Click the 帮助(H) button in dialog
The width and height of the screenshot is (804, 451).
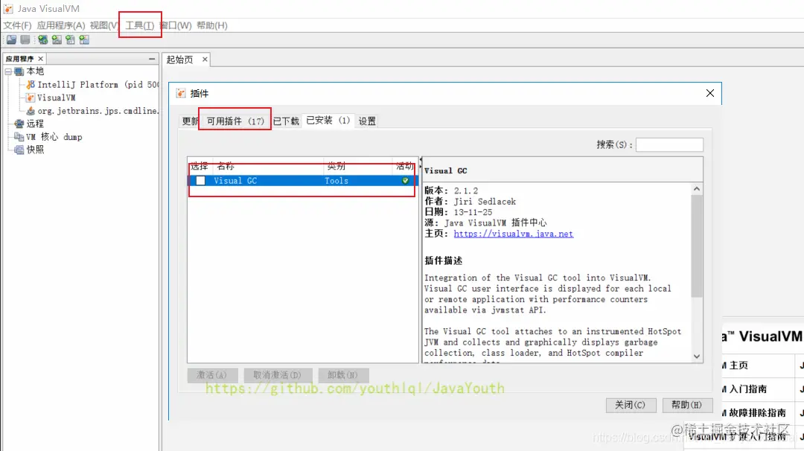click(686, 405)
